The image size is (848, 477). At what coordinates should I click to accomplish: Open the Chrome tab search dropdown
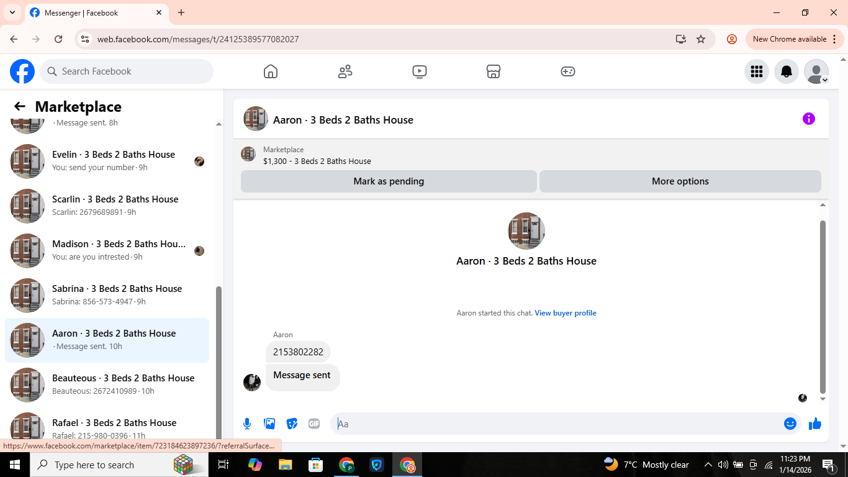12,12
